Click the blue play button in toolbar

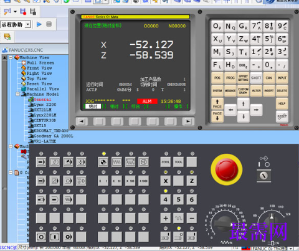[39, 24]
